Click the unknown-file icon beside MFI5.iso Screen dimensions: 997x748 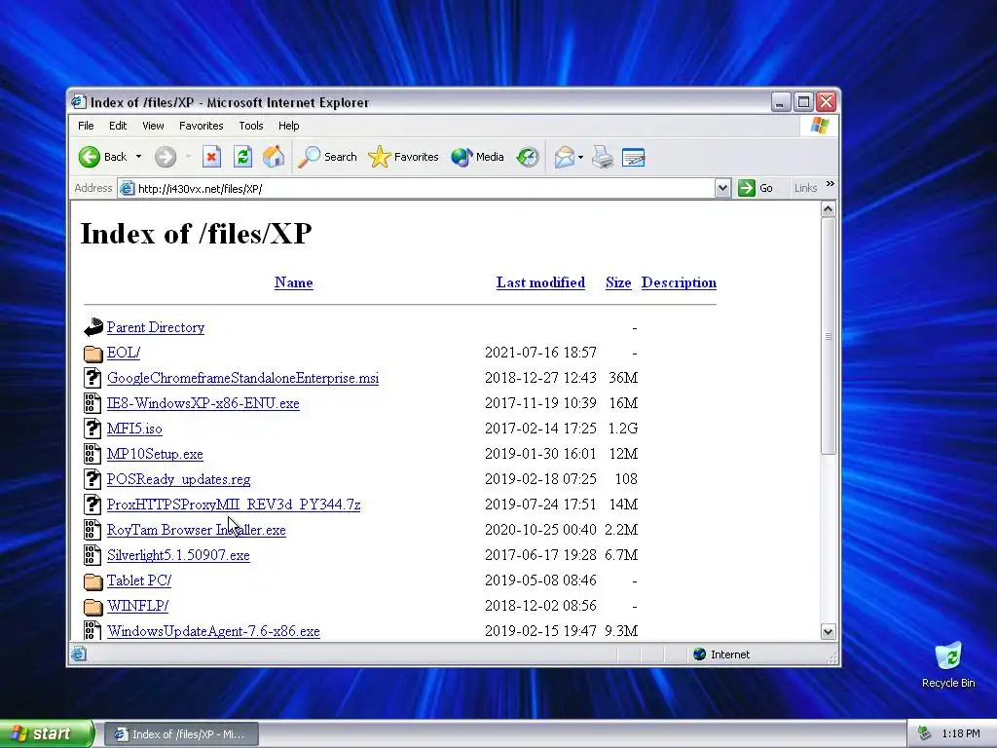coord(92,429)
